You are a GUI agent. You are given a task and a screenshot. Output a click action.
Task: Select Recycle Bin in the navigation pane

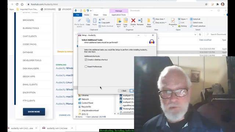[x=86, y=107]
